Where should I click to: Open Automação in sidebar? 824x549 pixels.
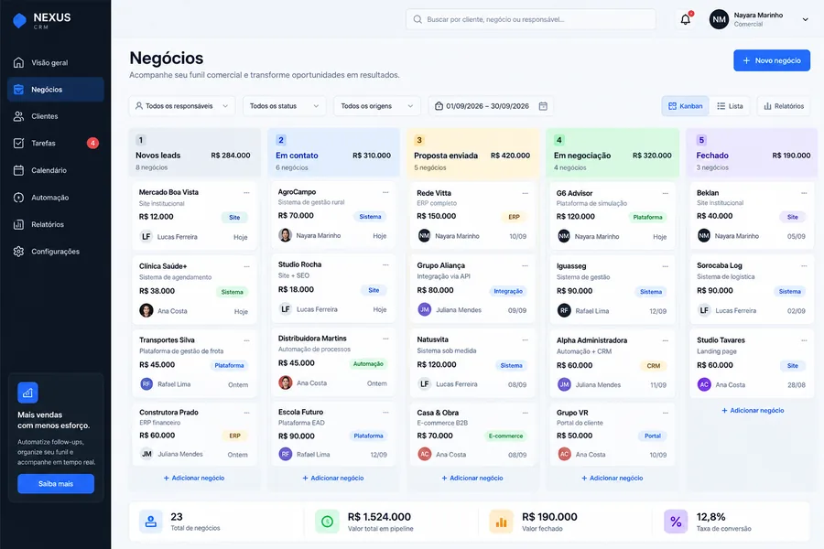pyautogui.click(x=56, y=198)
